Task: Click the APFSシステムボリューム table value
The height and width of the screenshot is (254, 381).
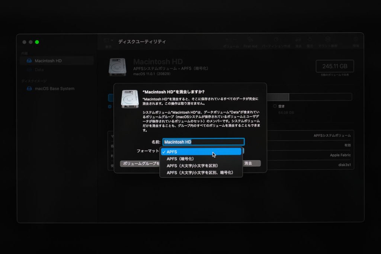Action: (x=332, y=135)
